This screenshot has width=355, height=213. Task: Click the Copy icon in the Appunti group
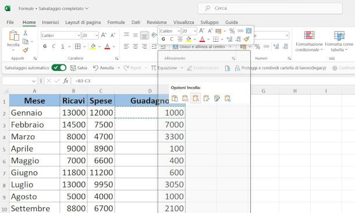tap(26, 42)
